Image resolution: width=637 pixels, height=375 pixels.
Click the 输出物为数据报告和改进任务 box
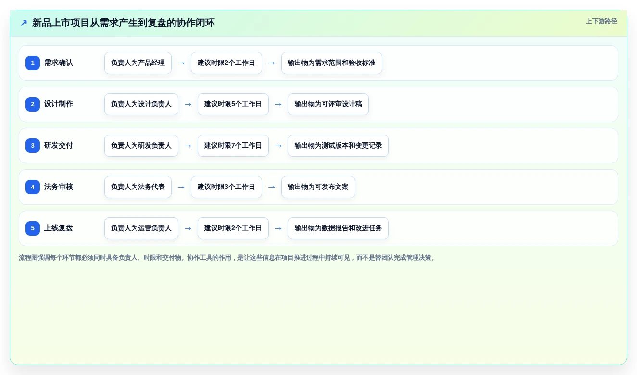tap(338, 228)
